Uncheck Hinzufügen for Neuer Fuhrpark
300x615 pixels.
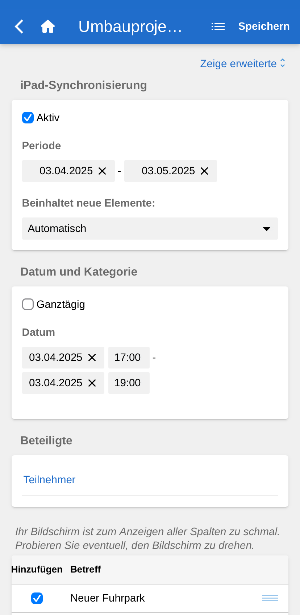pos(37,598)
